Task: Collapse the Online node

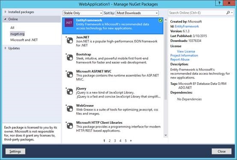Action: (5, 19)
